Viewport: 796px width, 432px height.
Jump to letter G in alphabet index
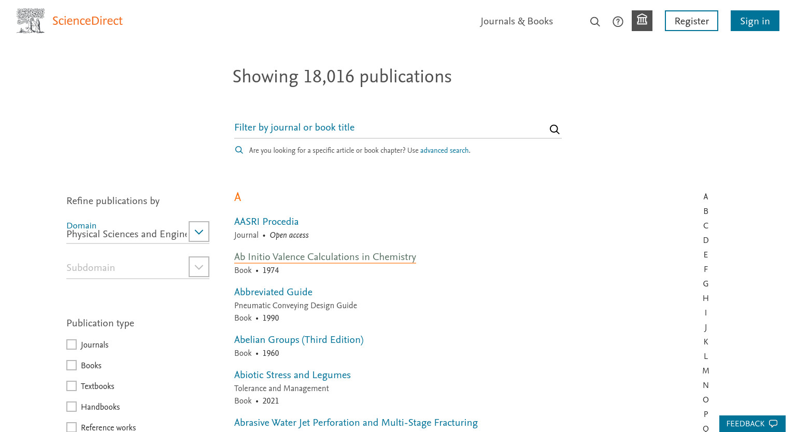[x=706, y=284]
